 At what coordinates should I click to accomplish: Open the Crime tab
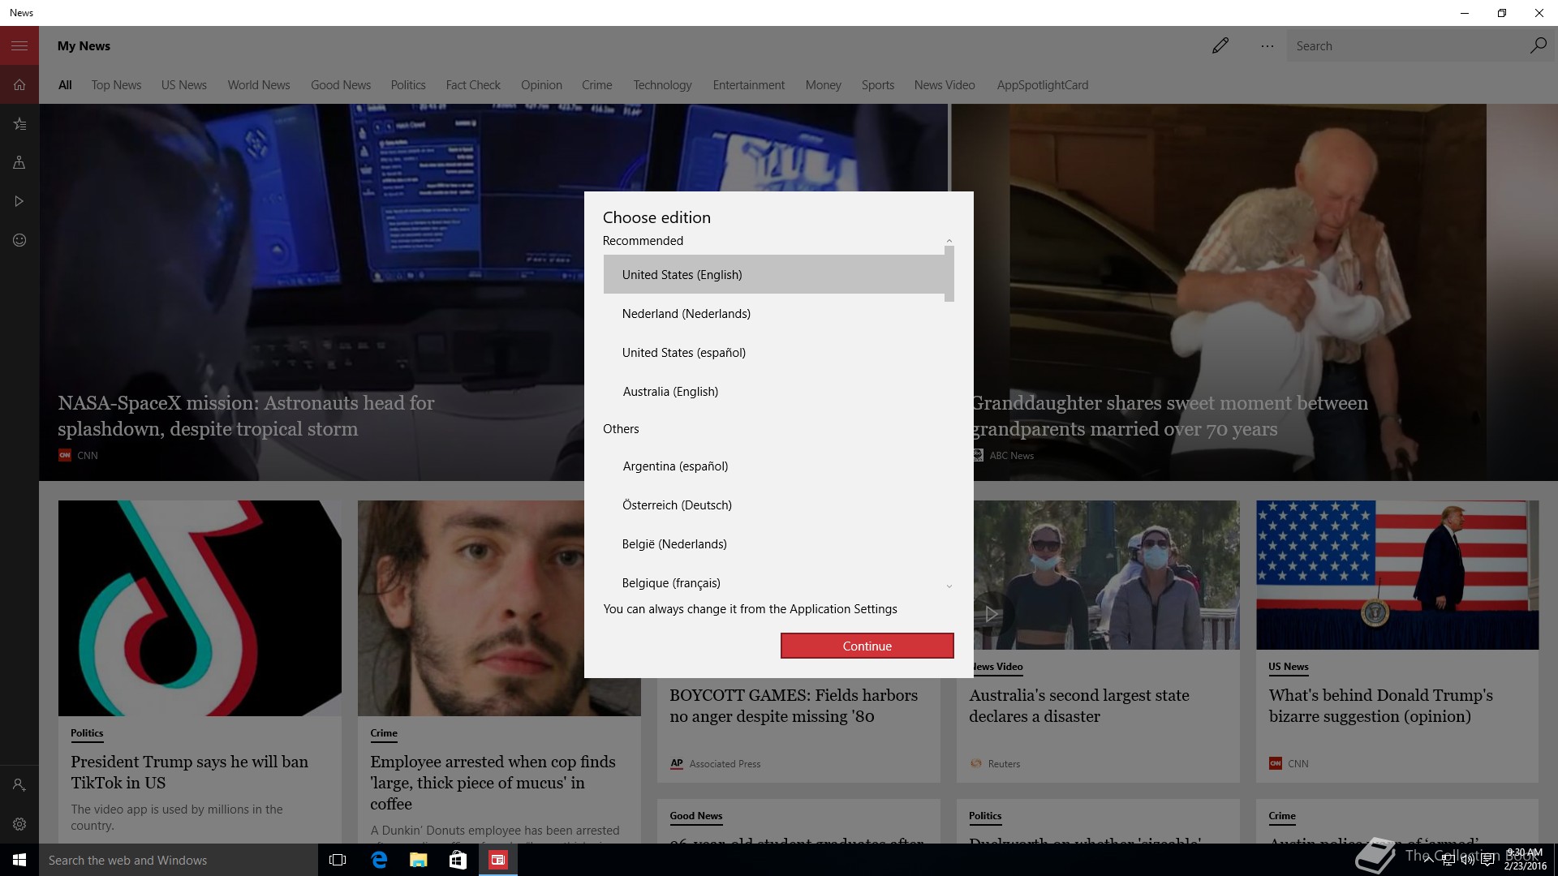(597, 85)
